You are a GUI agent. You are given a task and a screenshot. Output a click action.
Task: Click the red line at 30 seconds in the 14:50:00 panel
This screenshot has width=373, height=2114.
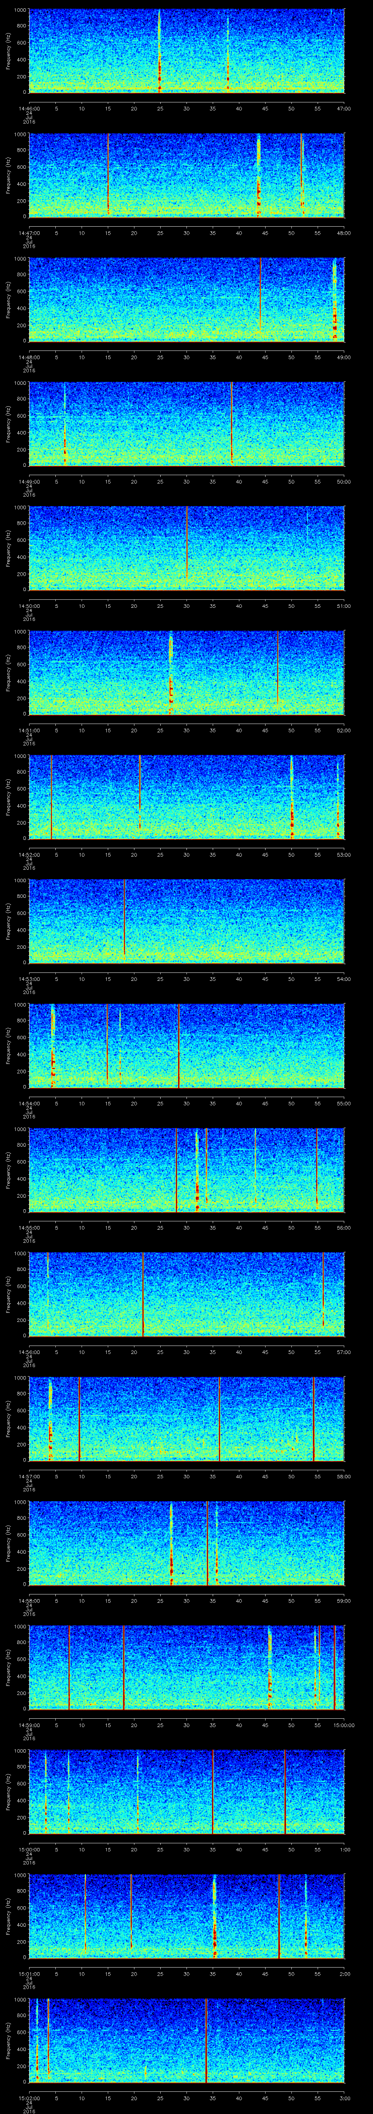point(187,544)
